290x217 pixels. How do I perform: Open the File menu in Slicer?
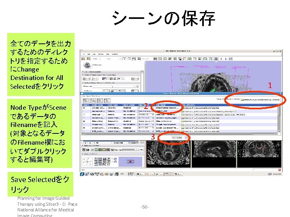[84, 54]
